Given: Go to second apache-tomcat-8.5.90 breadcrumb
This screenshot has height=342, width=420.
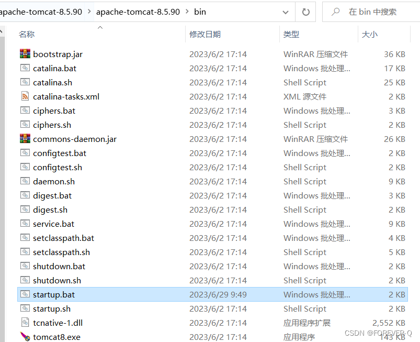Looking at the screenshot, I should click(138, 12).
